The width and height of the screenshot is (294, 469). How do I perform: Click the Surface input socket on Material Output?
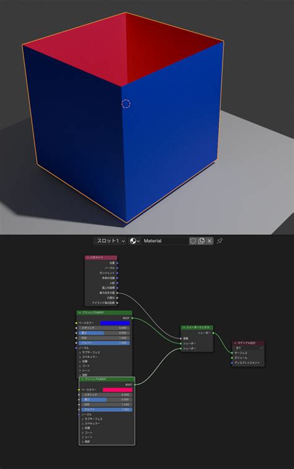click(232, 353)
